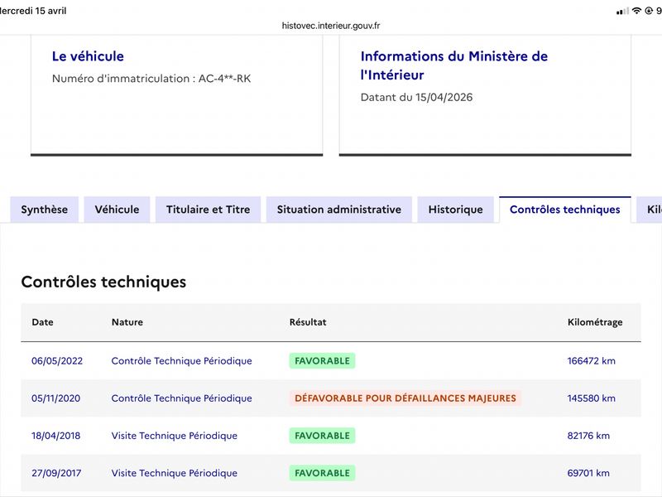Tap the histovec.interieur.gouv.fr address bar
Screen dimensions: 662x497
pyautogui.click(x=331, y=26)
